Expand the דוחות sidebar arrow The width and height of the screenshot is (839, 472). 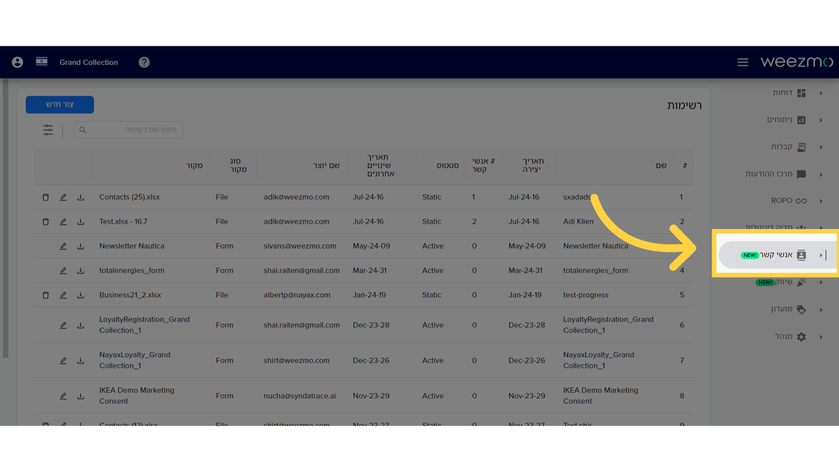click(x=821, y=93)
